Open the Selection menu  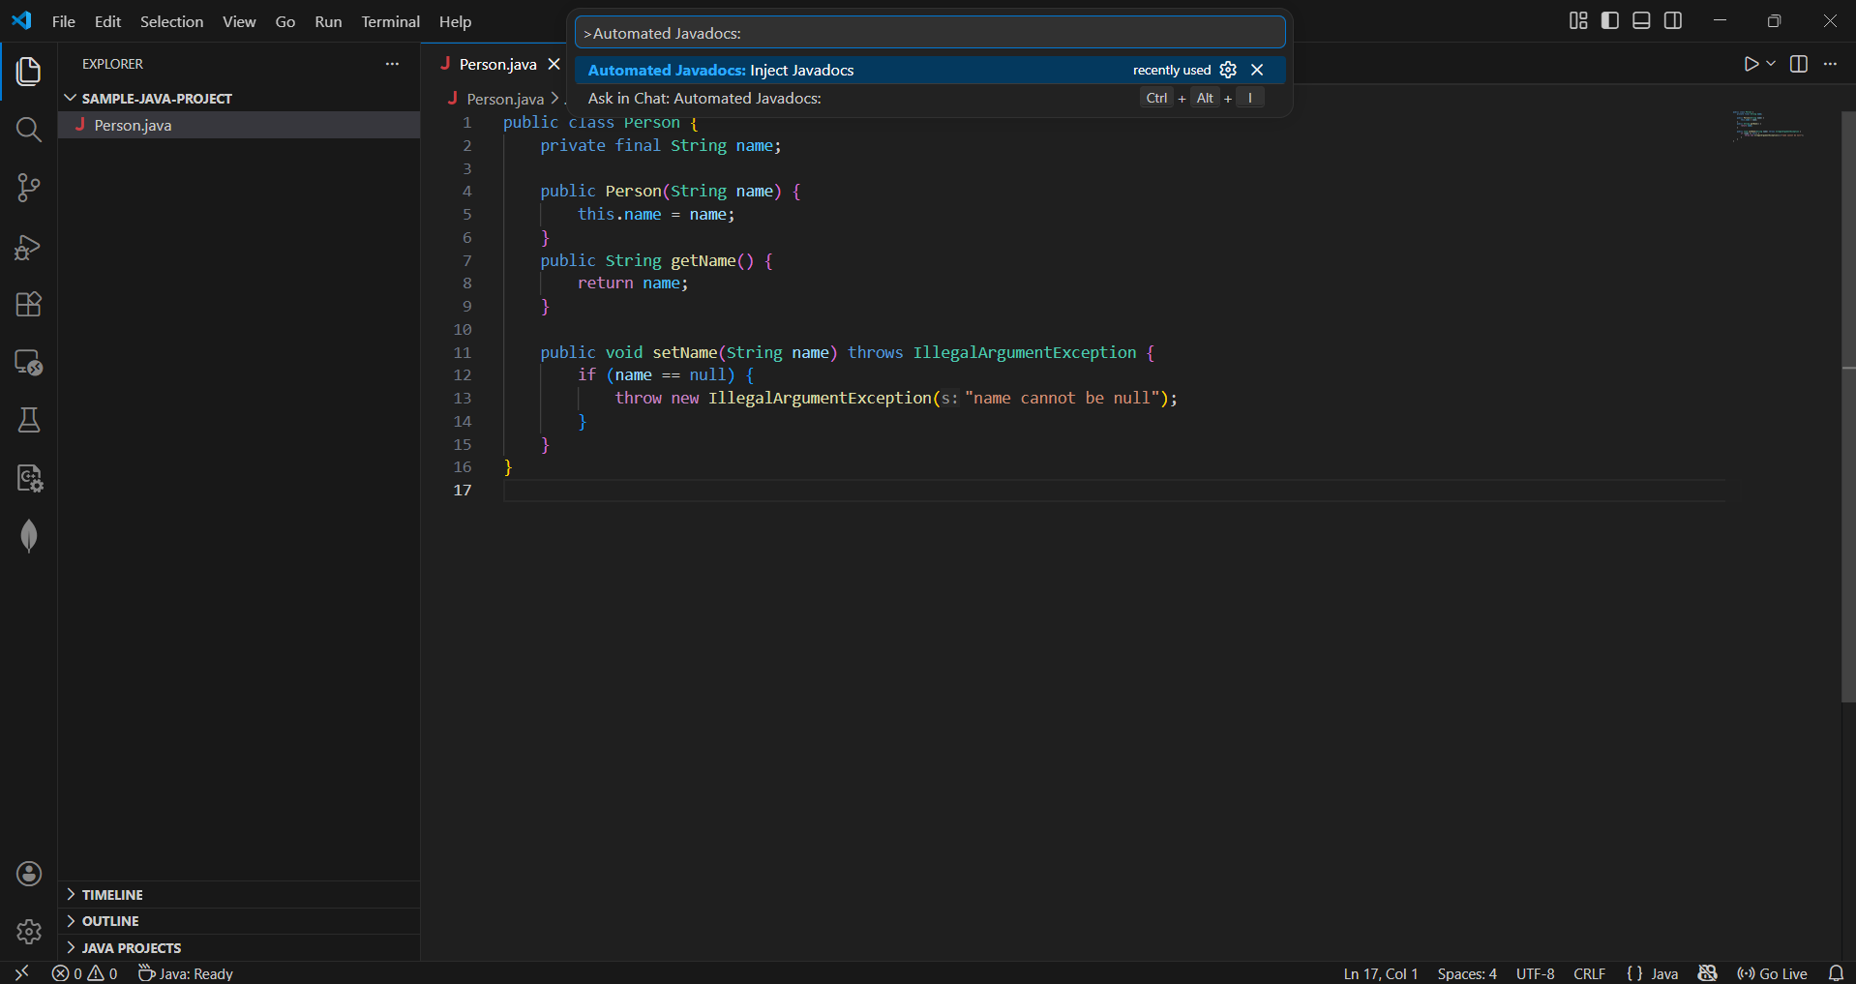coord(171,21)
